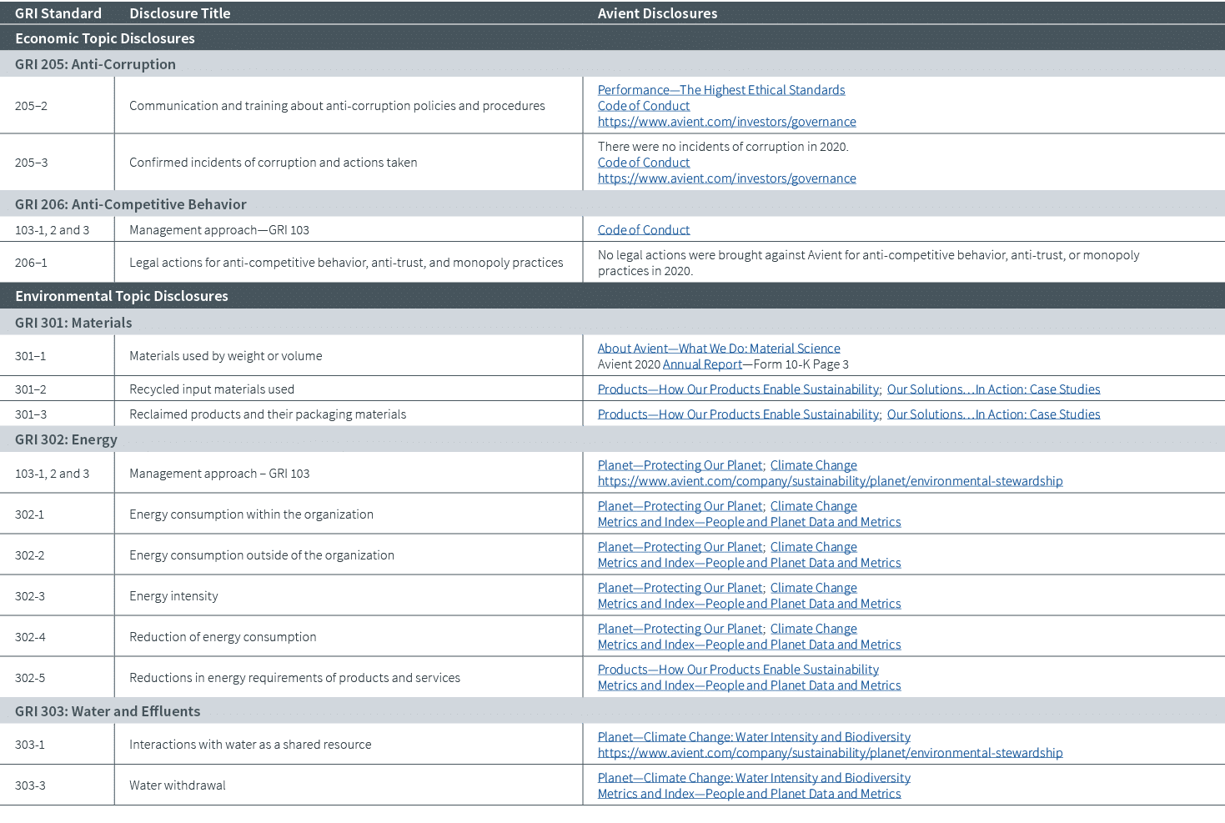
Task: Click Metrics and Index link in 302-5 row
Action: click(x=749, y=685)
